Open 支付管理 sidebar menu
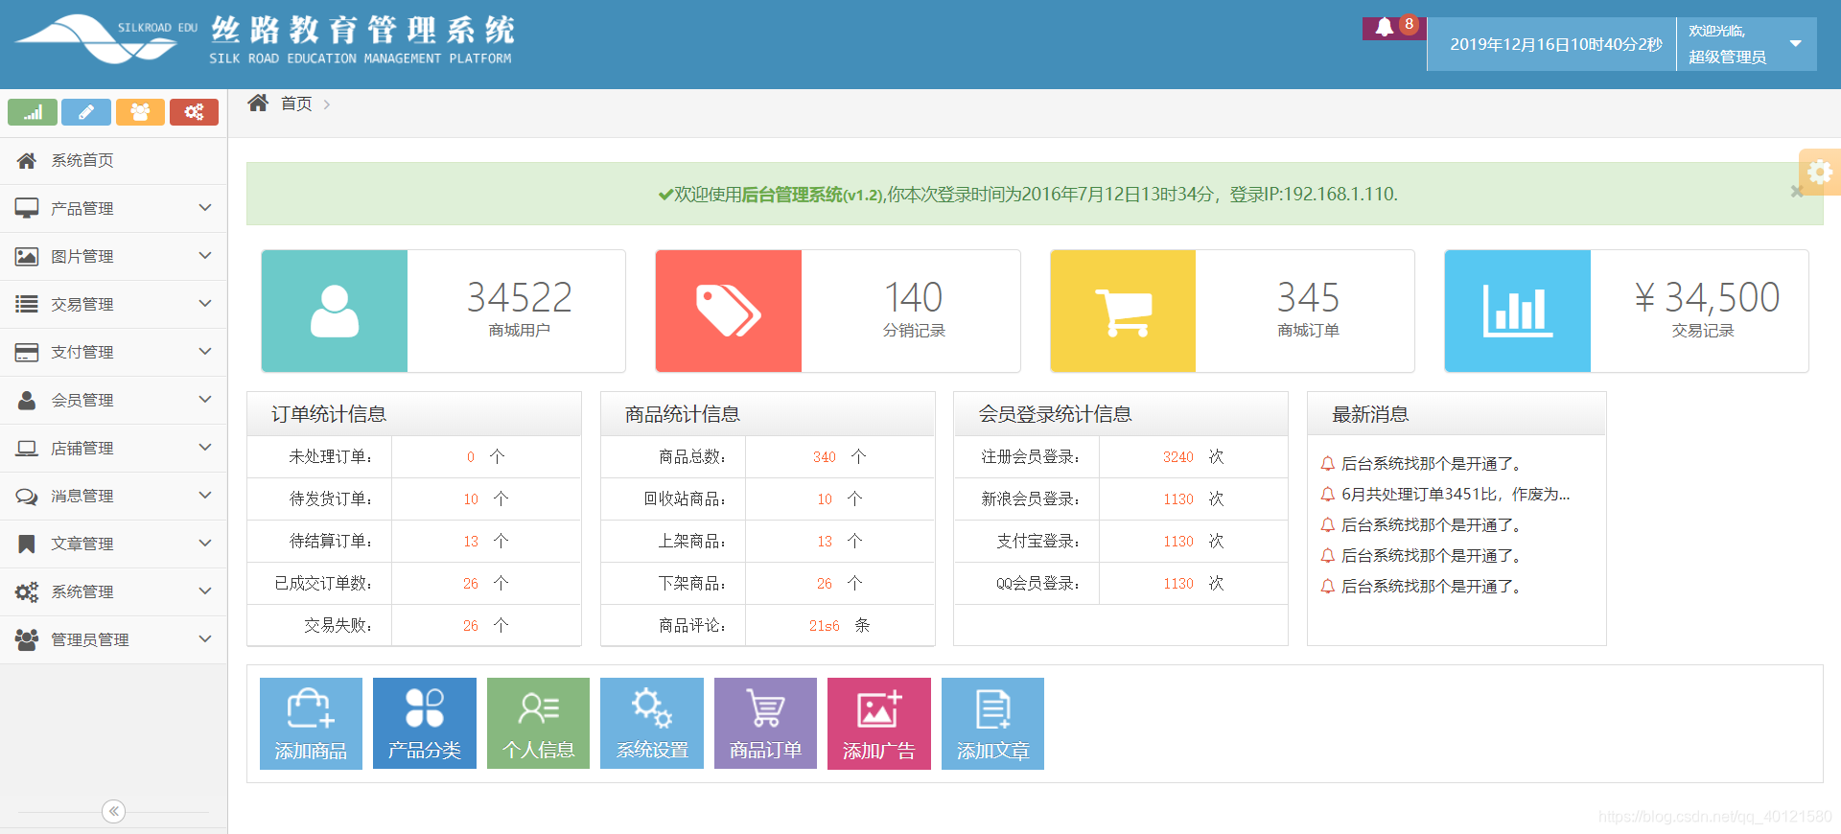Image resolution: width=1841 pixels, height=834 pixels. pos(113,353)
